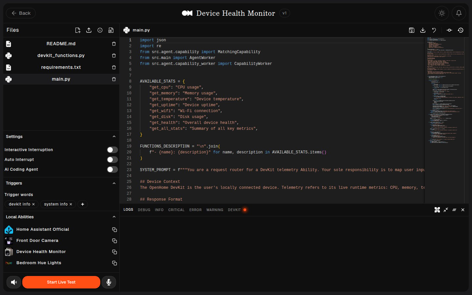Toggle the Interactive Interruption switch
Screen dimensions: 472x295
point(112,150)
